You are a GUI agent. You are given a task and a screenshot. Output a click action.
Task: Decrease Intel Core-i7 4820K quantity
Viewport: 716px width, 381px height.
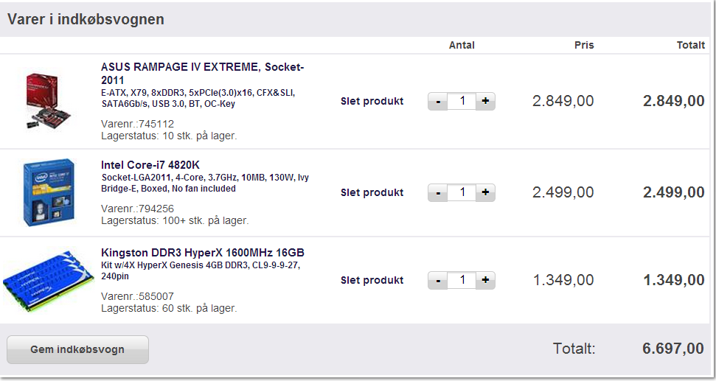pos(438,192)
